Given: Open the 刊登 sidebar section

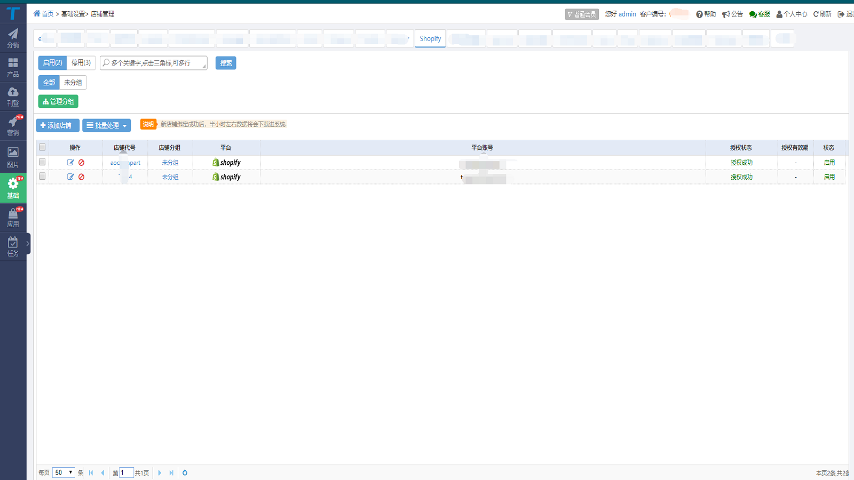Looking at the screenshot, I should coord(13,97).
